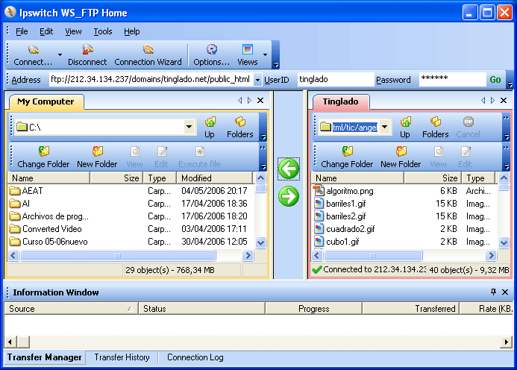Screen dimensions: 517x370
Task: Switch to the Connection Log tab
Action: pyautogui.click(x=195, y=357)
